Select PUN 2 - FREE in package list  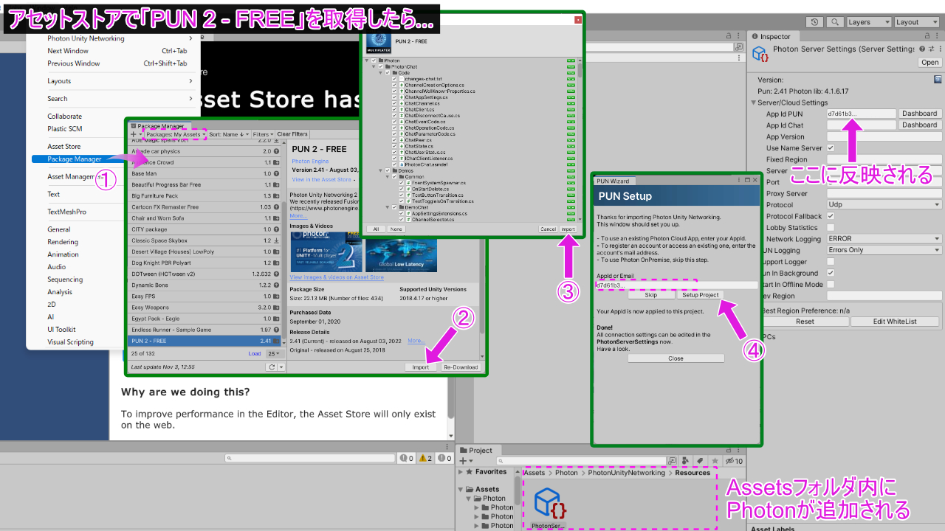click(206, 341)
